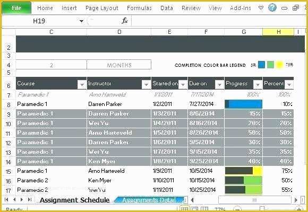Open the Due on filter dropdown
This screenshot has height=212, width=308.
[219, 85]
